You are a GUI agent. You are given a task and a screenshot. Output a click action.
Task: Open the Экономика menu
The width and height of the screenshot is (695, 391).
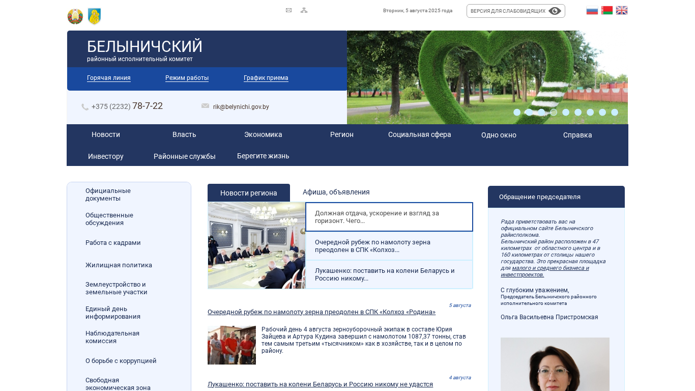click(x=263, y=134)
